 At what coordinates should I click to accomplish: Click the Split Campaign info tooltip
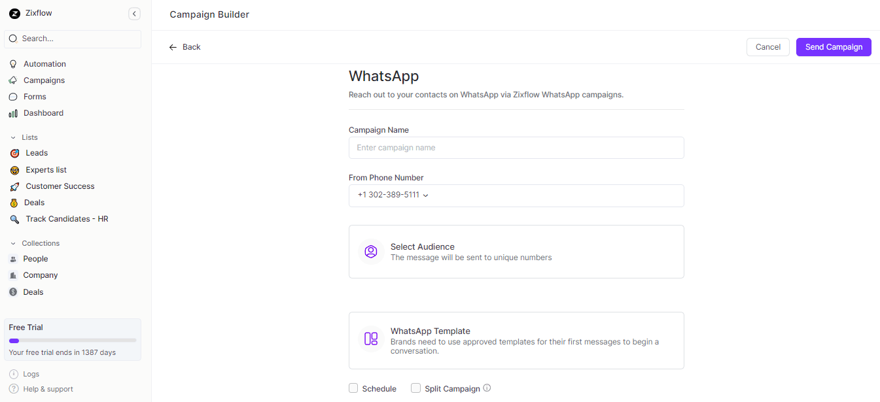(487, 388)
